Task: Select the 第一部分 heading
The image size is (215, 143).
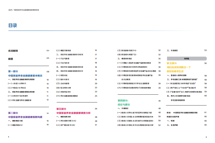Action: pyautogui.click(x=13, y=71)
